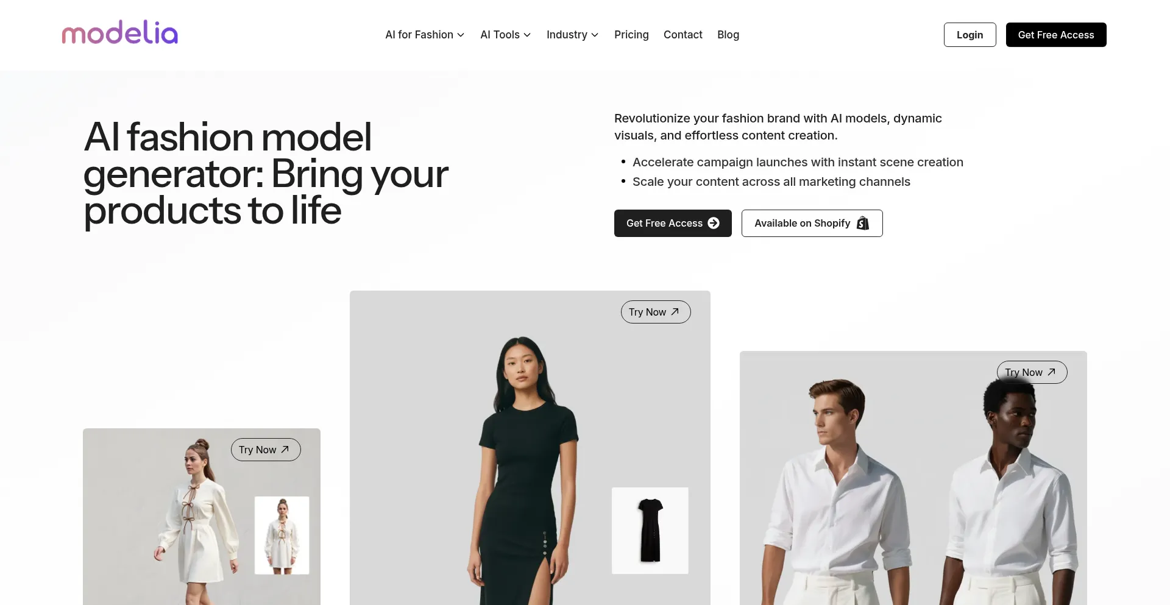Expand the AI Tools dropdown chevron
The height and width of the screenshot is (605, 1170).
(527, 35)
